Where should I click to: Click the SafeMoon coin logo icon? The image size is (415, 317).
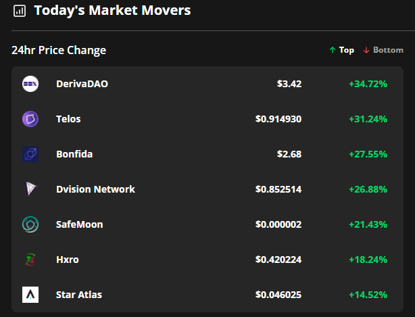point(30,224)
